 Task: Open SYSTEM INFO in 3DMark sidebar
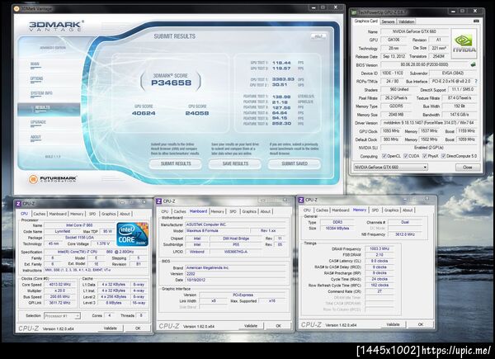(41, 93)
